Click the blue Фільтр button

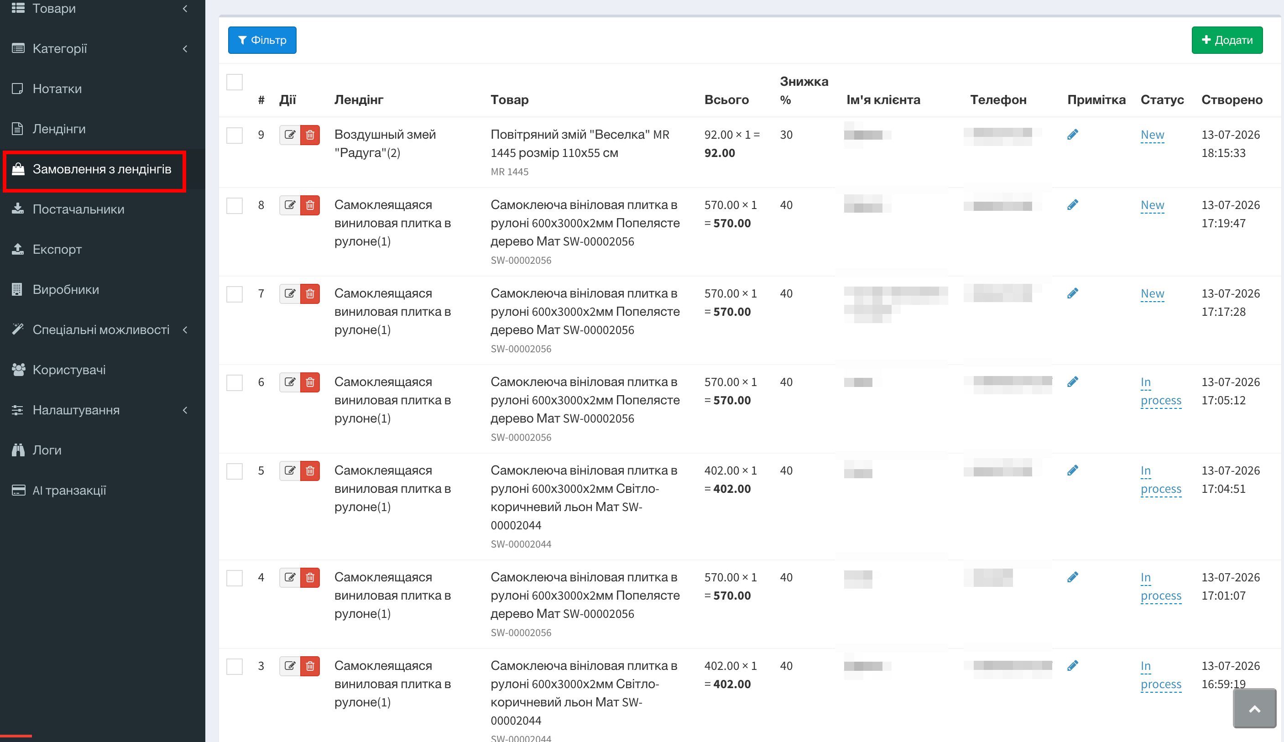(262, 40)
